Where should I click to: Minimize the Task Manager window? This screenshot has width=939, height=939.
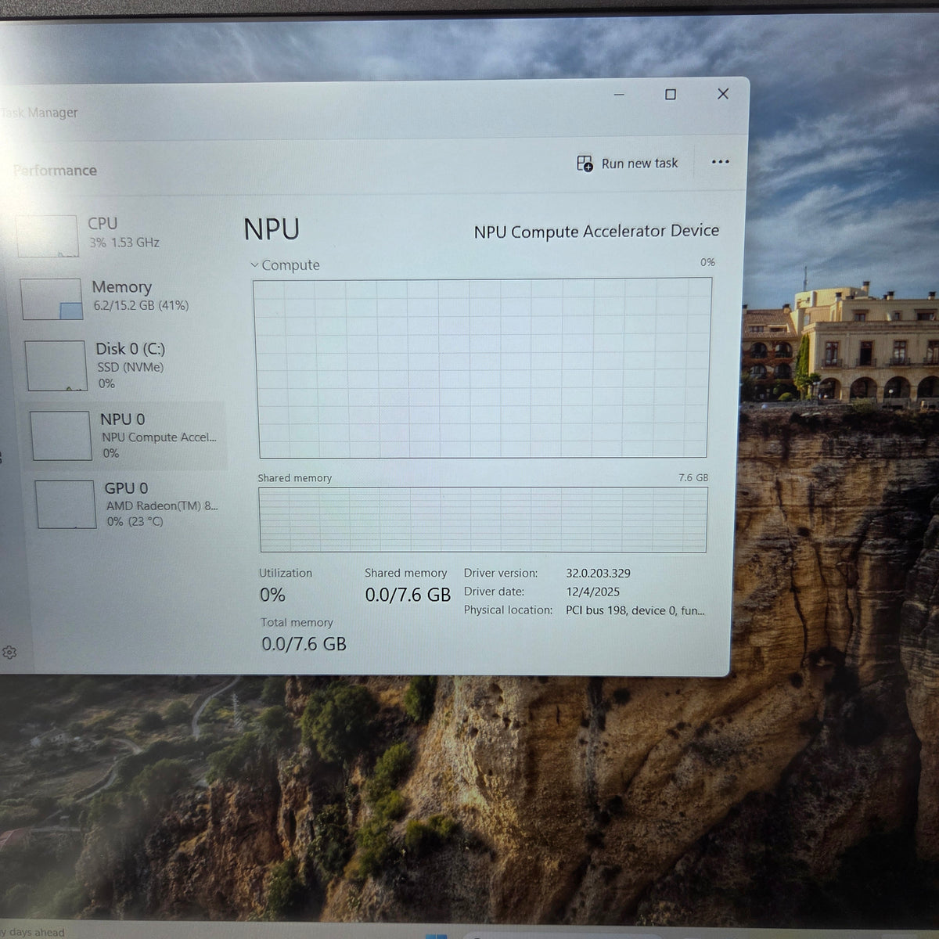coord(619,95)
